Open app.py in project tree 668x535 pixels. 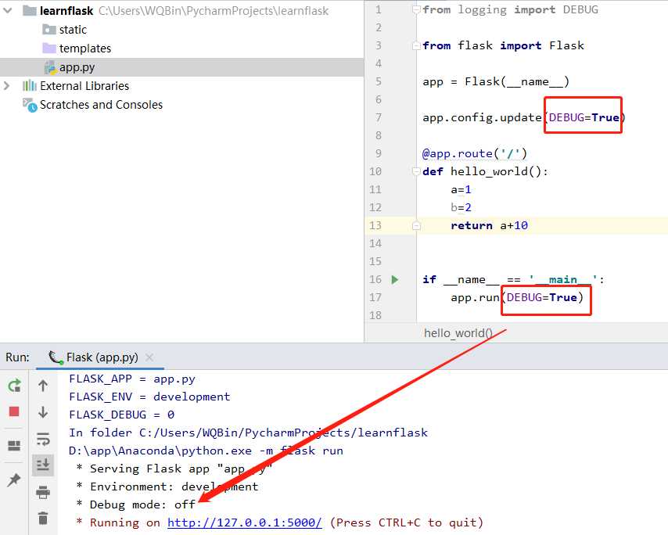point(77,67)
